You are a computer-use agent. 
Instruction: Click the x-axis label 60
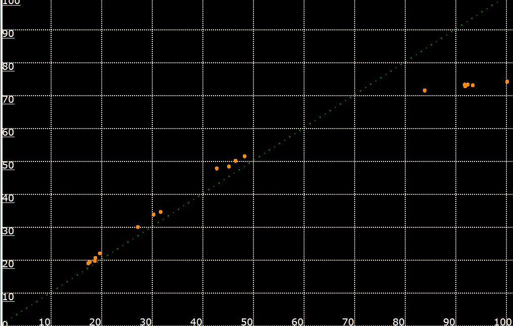tap(297, 321)
